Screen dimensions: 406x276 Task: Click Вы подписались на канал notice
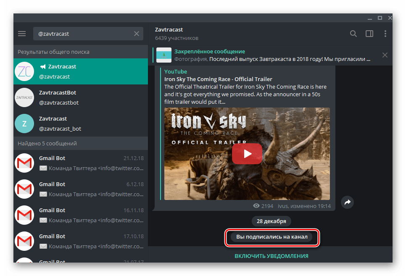coord(272,237)
